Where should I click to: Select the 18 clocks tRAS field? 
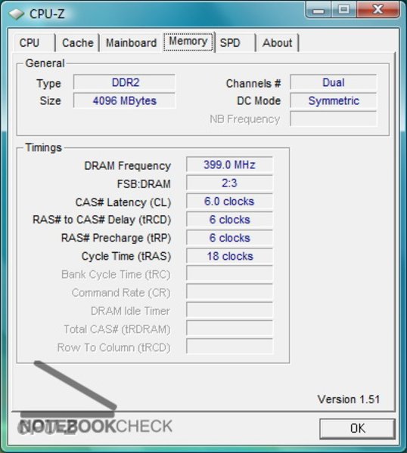click(229, 256)
